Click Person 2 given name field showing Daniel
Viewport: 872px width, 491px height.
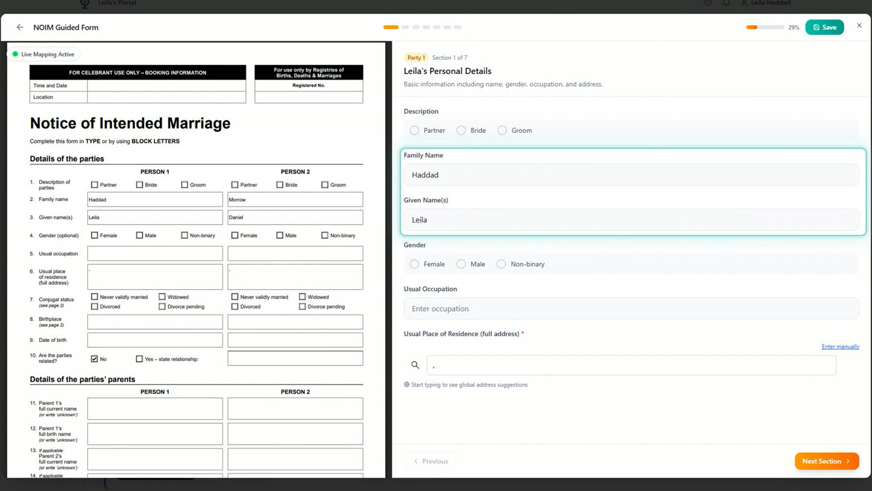pyautogui.click(x=295, y=217)
